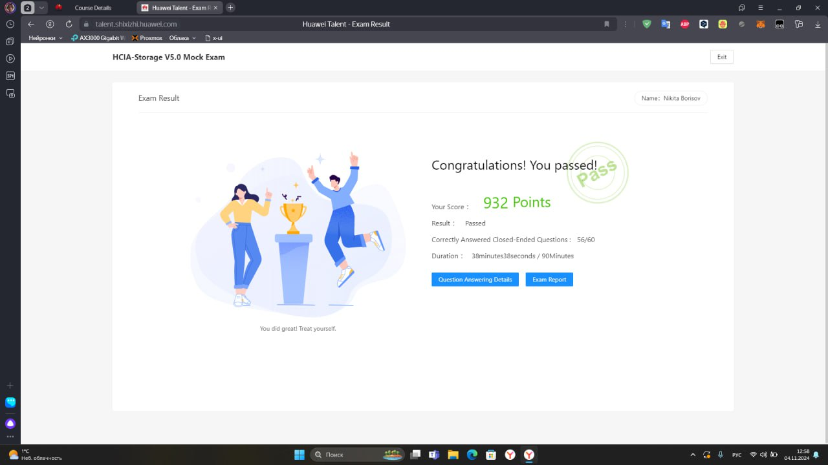The image size is (828, 465).
Task: Open a new browser tab
Action: point(230,8)
